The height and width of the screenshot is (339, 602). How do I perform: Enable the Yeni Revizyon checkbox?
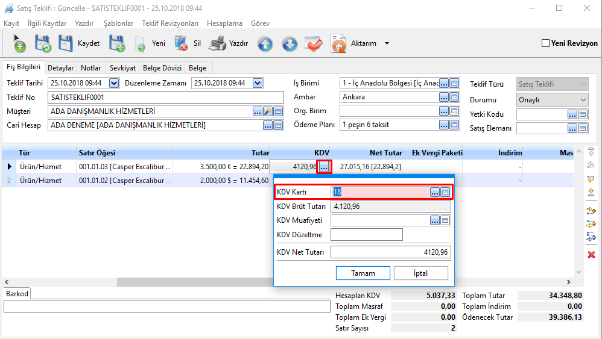coord(545,43)
